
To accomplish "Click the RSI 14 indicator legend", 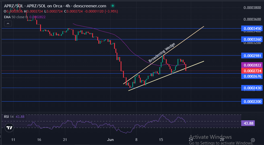I will pos(14,117).
